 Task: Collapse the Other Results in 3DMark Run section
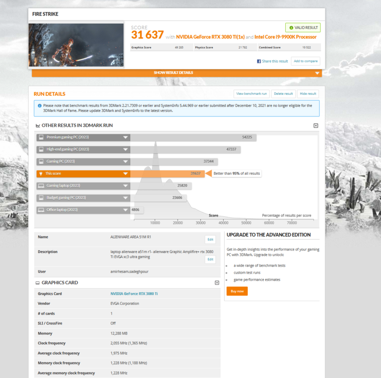coord(315,125)
